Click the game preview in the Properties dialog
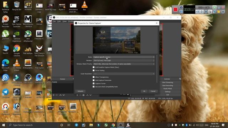228x128 pixels. [x=116, y=40]
